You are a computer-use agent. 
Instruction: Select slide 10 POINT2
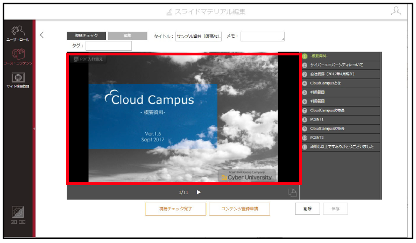coord(341,138)
